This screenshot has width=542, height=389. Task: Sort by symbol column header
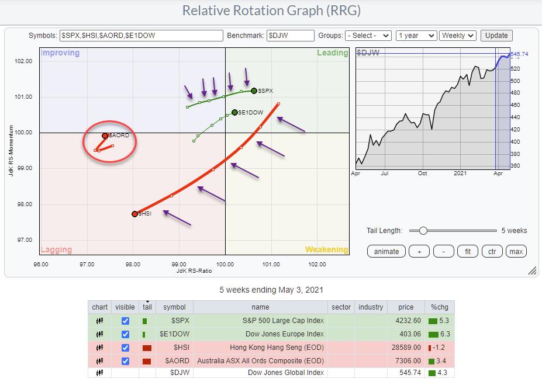pos(175,307)
